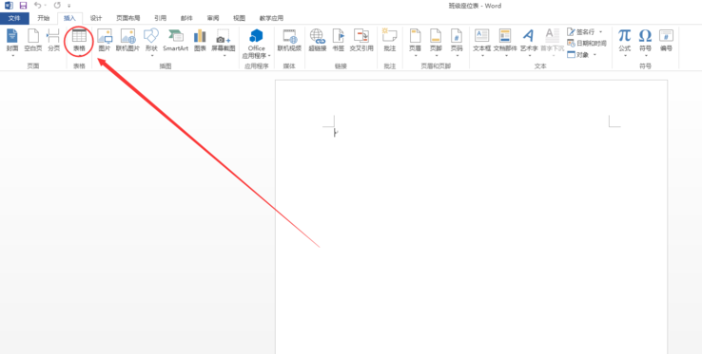Image resolution: width=702 pixels, height=354 pixels.
Task: Expand the Shapes (形状) dropdown
Action: (x=151, y=43)
